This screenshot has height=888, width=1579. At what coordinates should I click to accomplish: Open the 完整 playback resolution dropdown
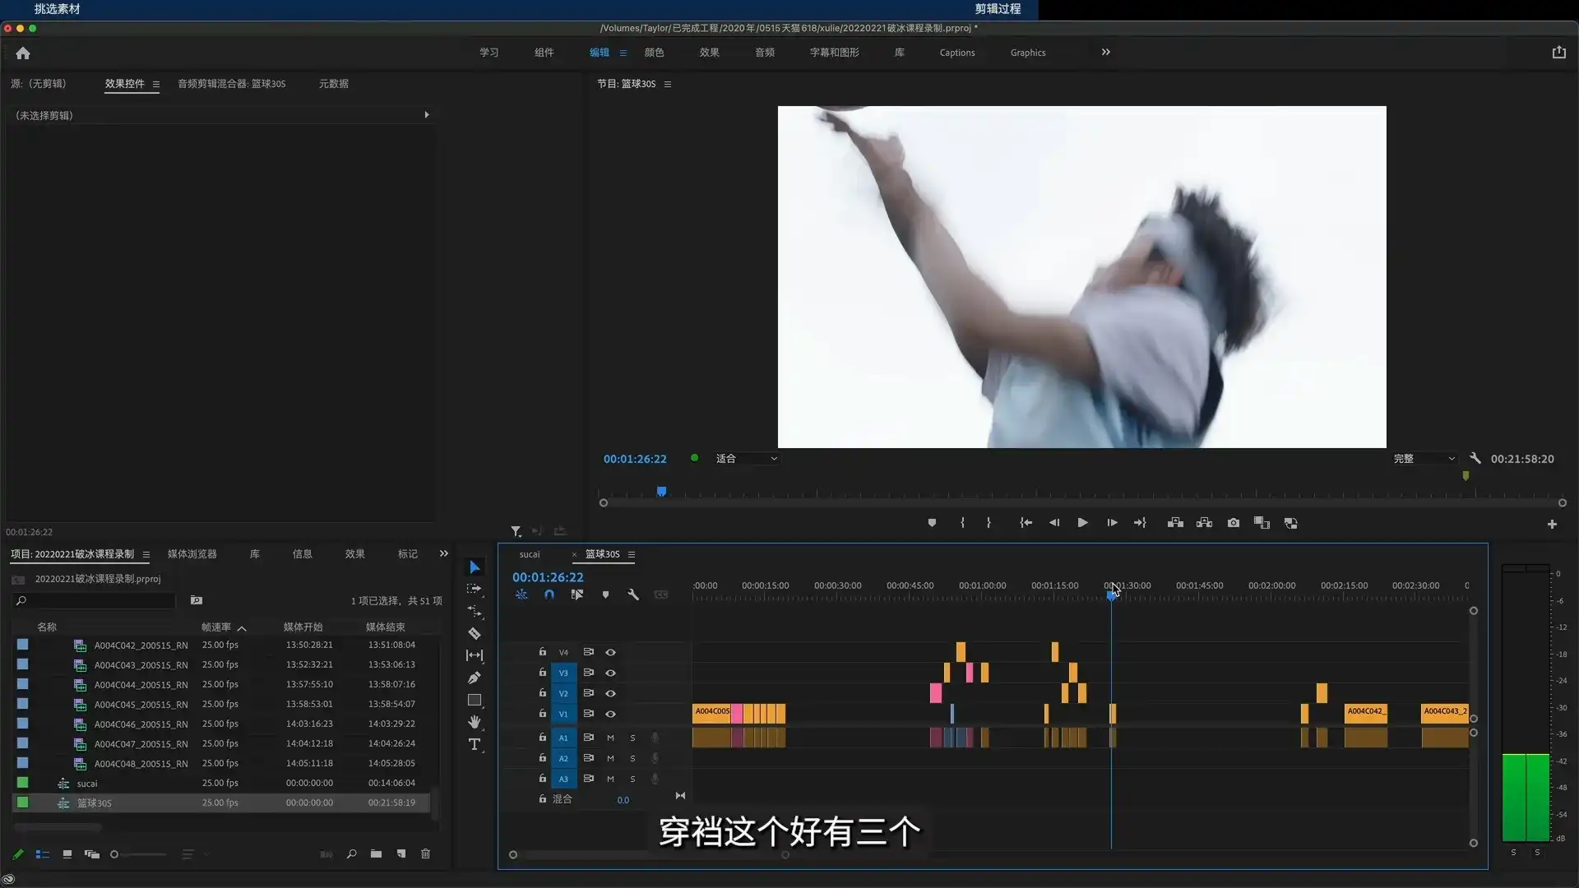(x=1424, y=459)
